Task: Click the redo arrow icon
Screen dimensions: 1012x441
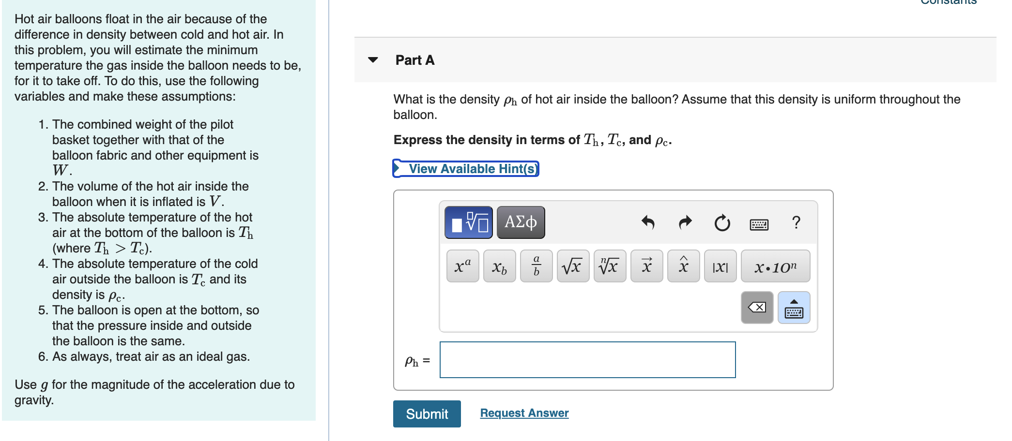Action: pyautogui.click(x=685, y=222)
